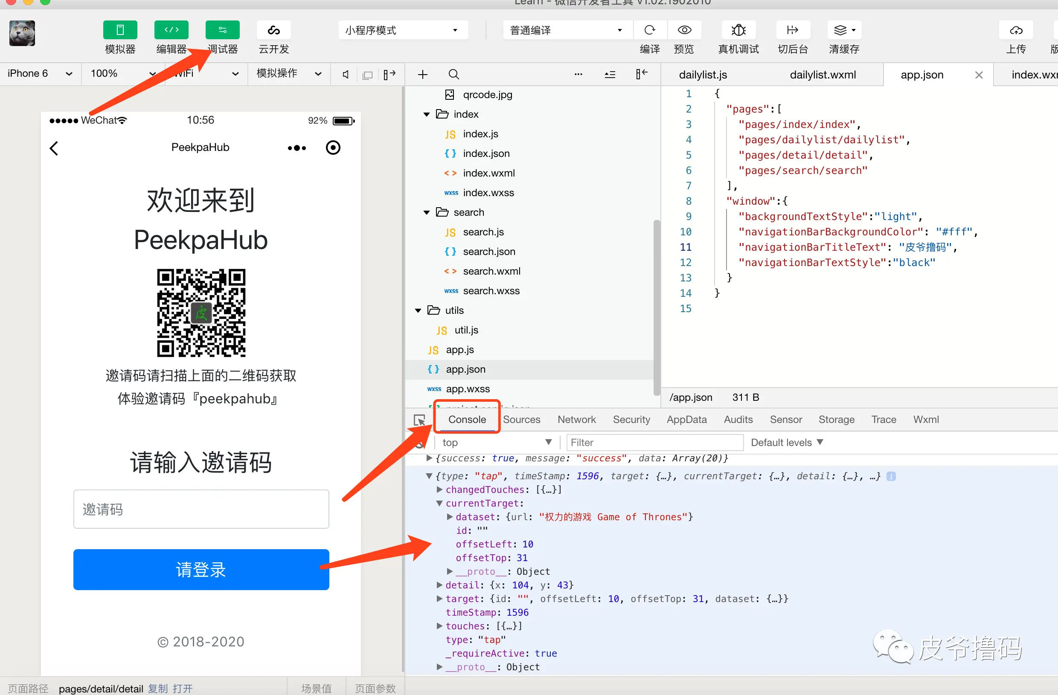Switch to the Sources tab
Screen dimensions: 1058x695
coord(521,420)
